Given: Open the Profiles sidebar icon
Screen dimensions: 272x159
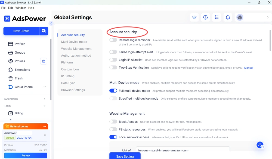Looking at the screenshot, I should click(x=11, y=44).
